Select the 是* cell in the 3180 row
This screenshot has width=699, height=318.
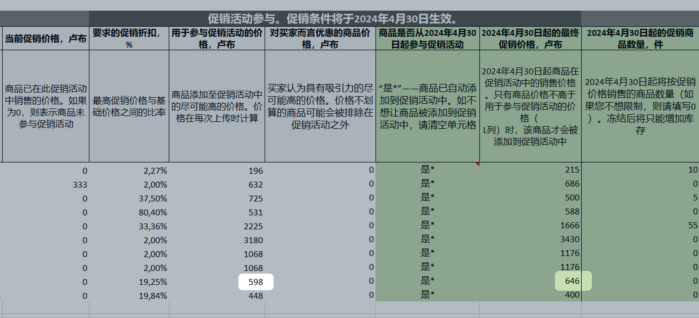click(x=428, y=239)
